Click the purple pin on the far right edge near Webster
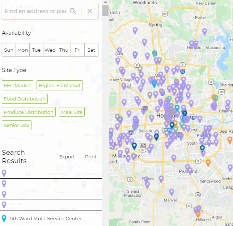 [x=230, y=168]
